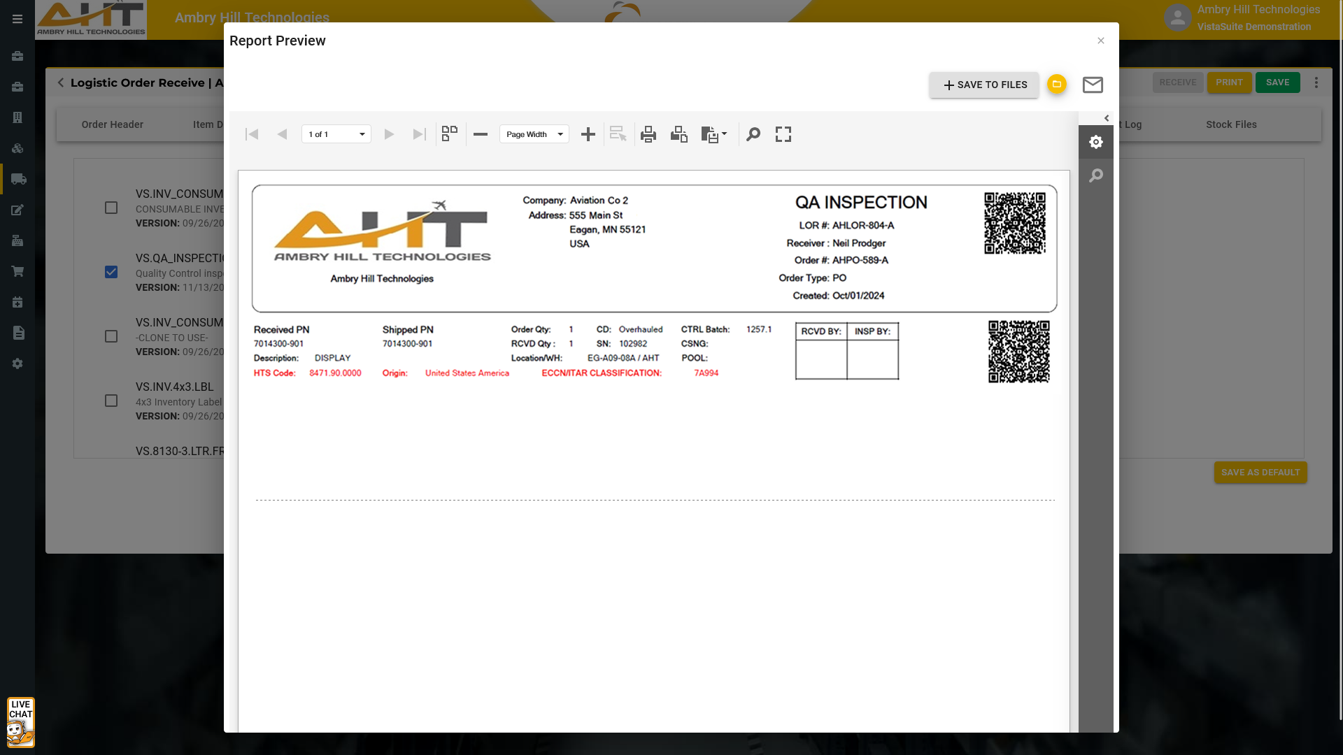1343x755 pixels.
Task: Click the Zoom Out minus icon
Action: click(481, 134)
